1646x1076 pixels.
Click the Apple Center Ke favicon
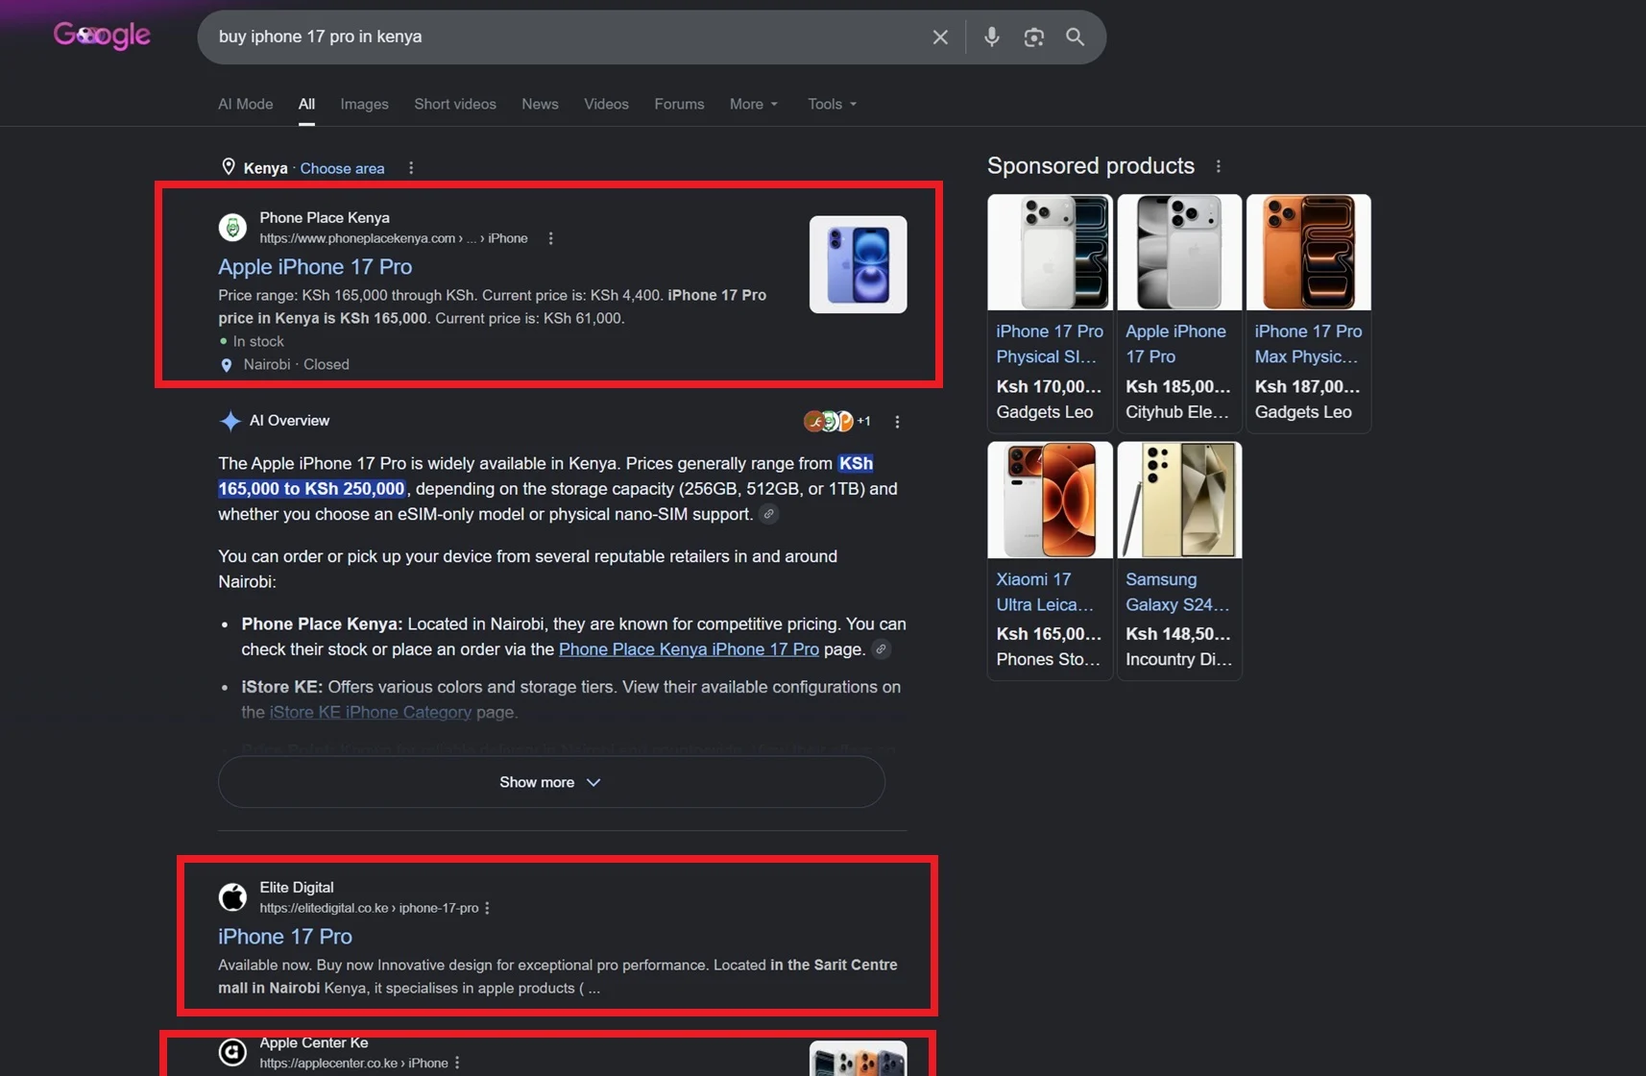232,1052
